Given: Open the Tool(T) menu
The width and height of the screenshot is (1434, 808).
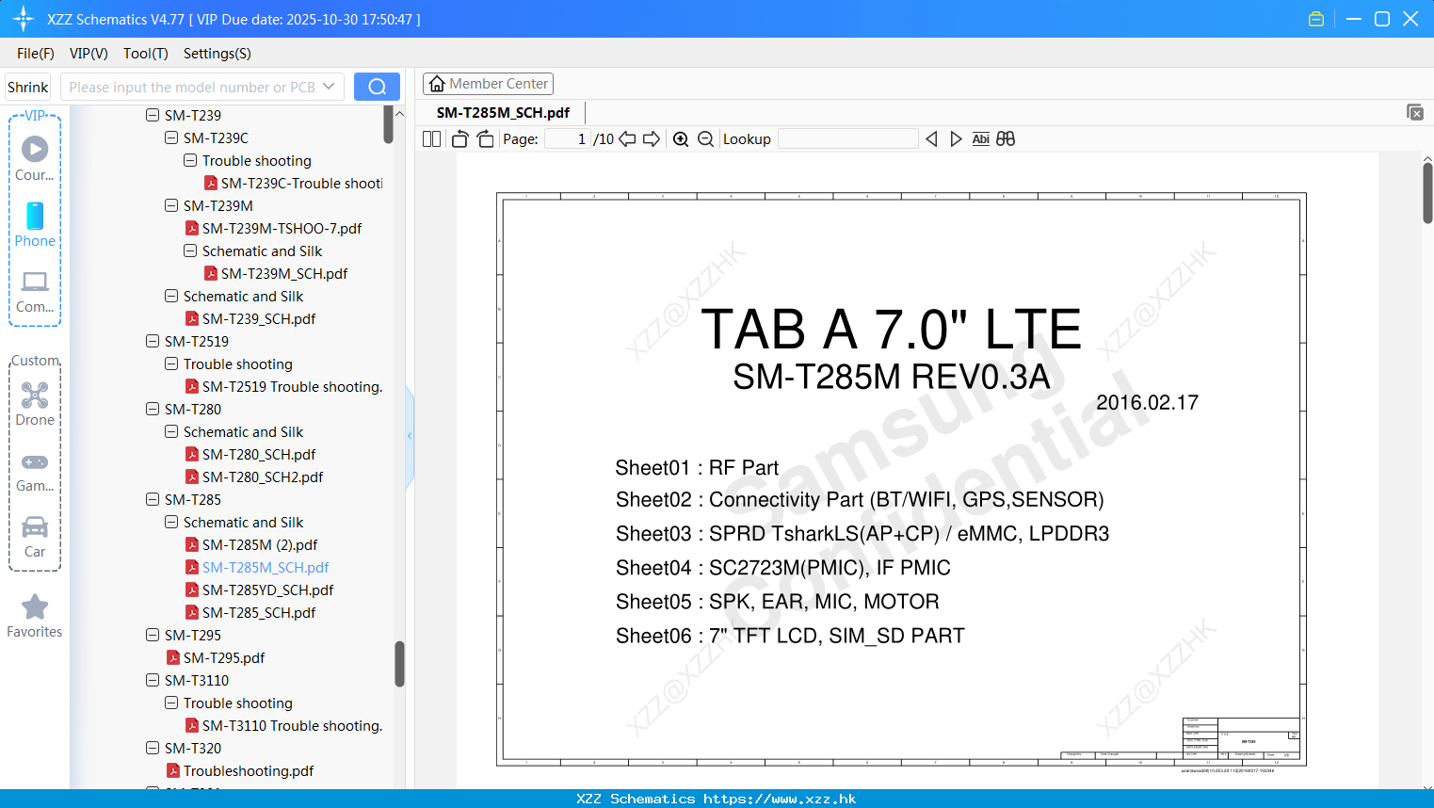Looking at the screenshot, I should 146,54.
